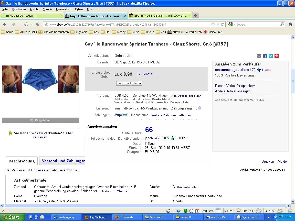Bookmark this page with the star icon
The width and height of the screenshot is (295, 221).
point(213,25)
